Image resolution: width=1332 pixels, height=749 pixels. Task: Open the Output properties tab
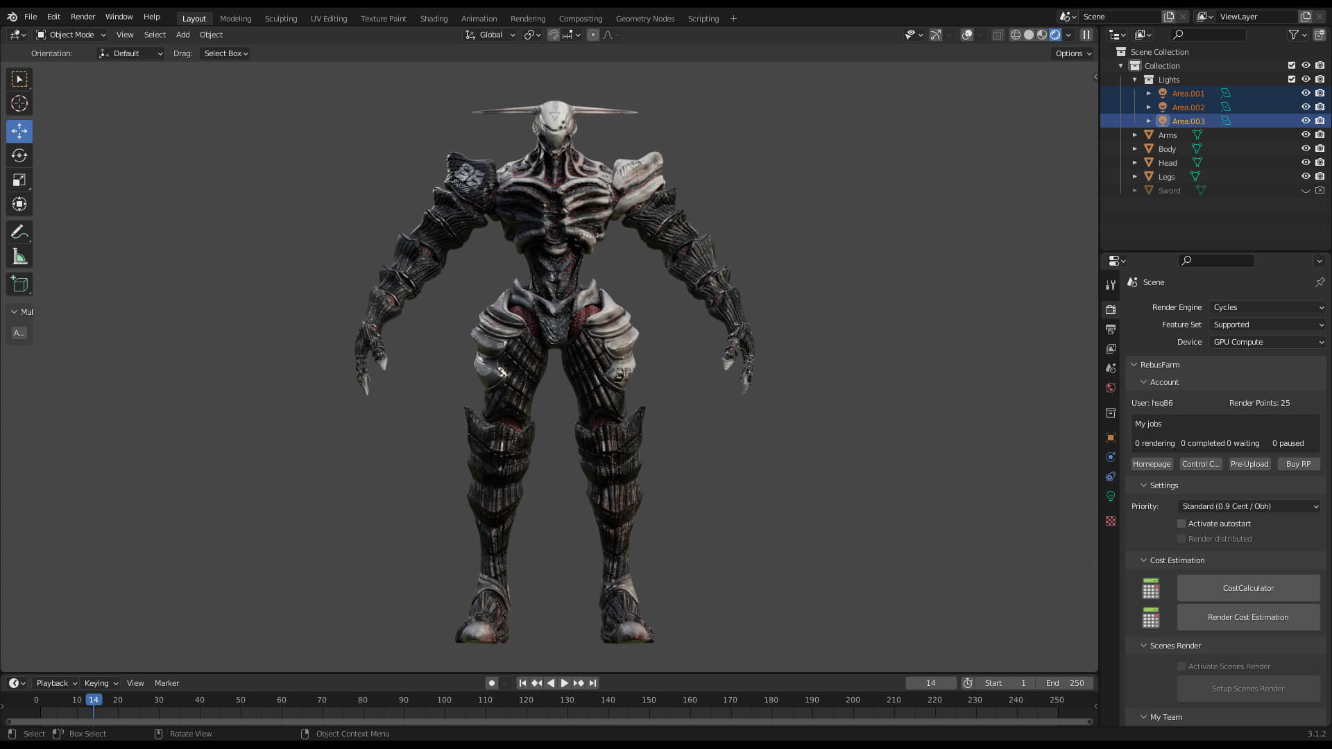click(1111, 329)
